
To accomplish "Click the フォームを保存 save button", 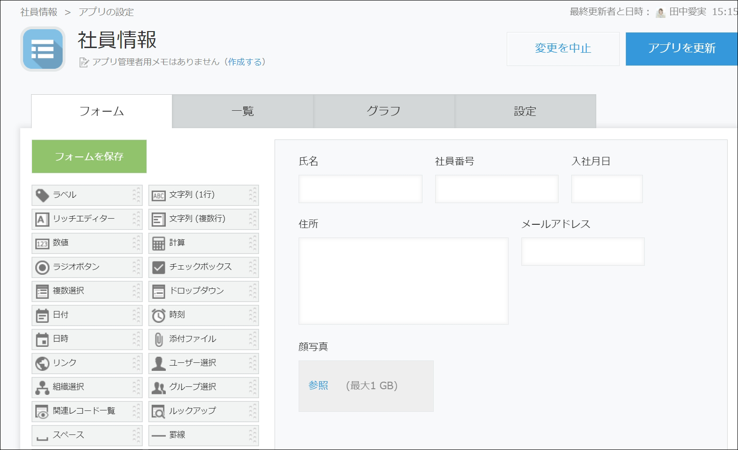I will [x=89, y=156].
